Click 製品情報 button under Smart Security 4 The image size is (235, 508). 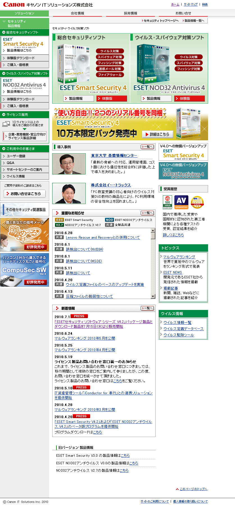click(x=79, y=99)
